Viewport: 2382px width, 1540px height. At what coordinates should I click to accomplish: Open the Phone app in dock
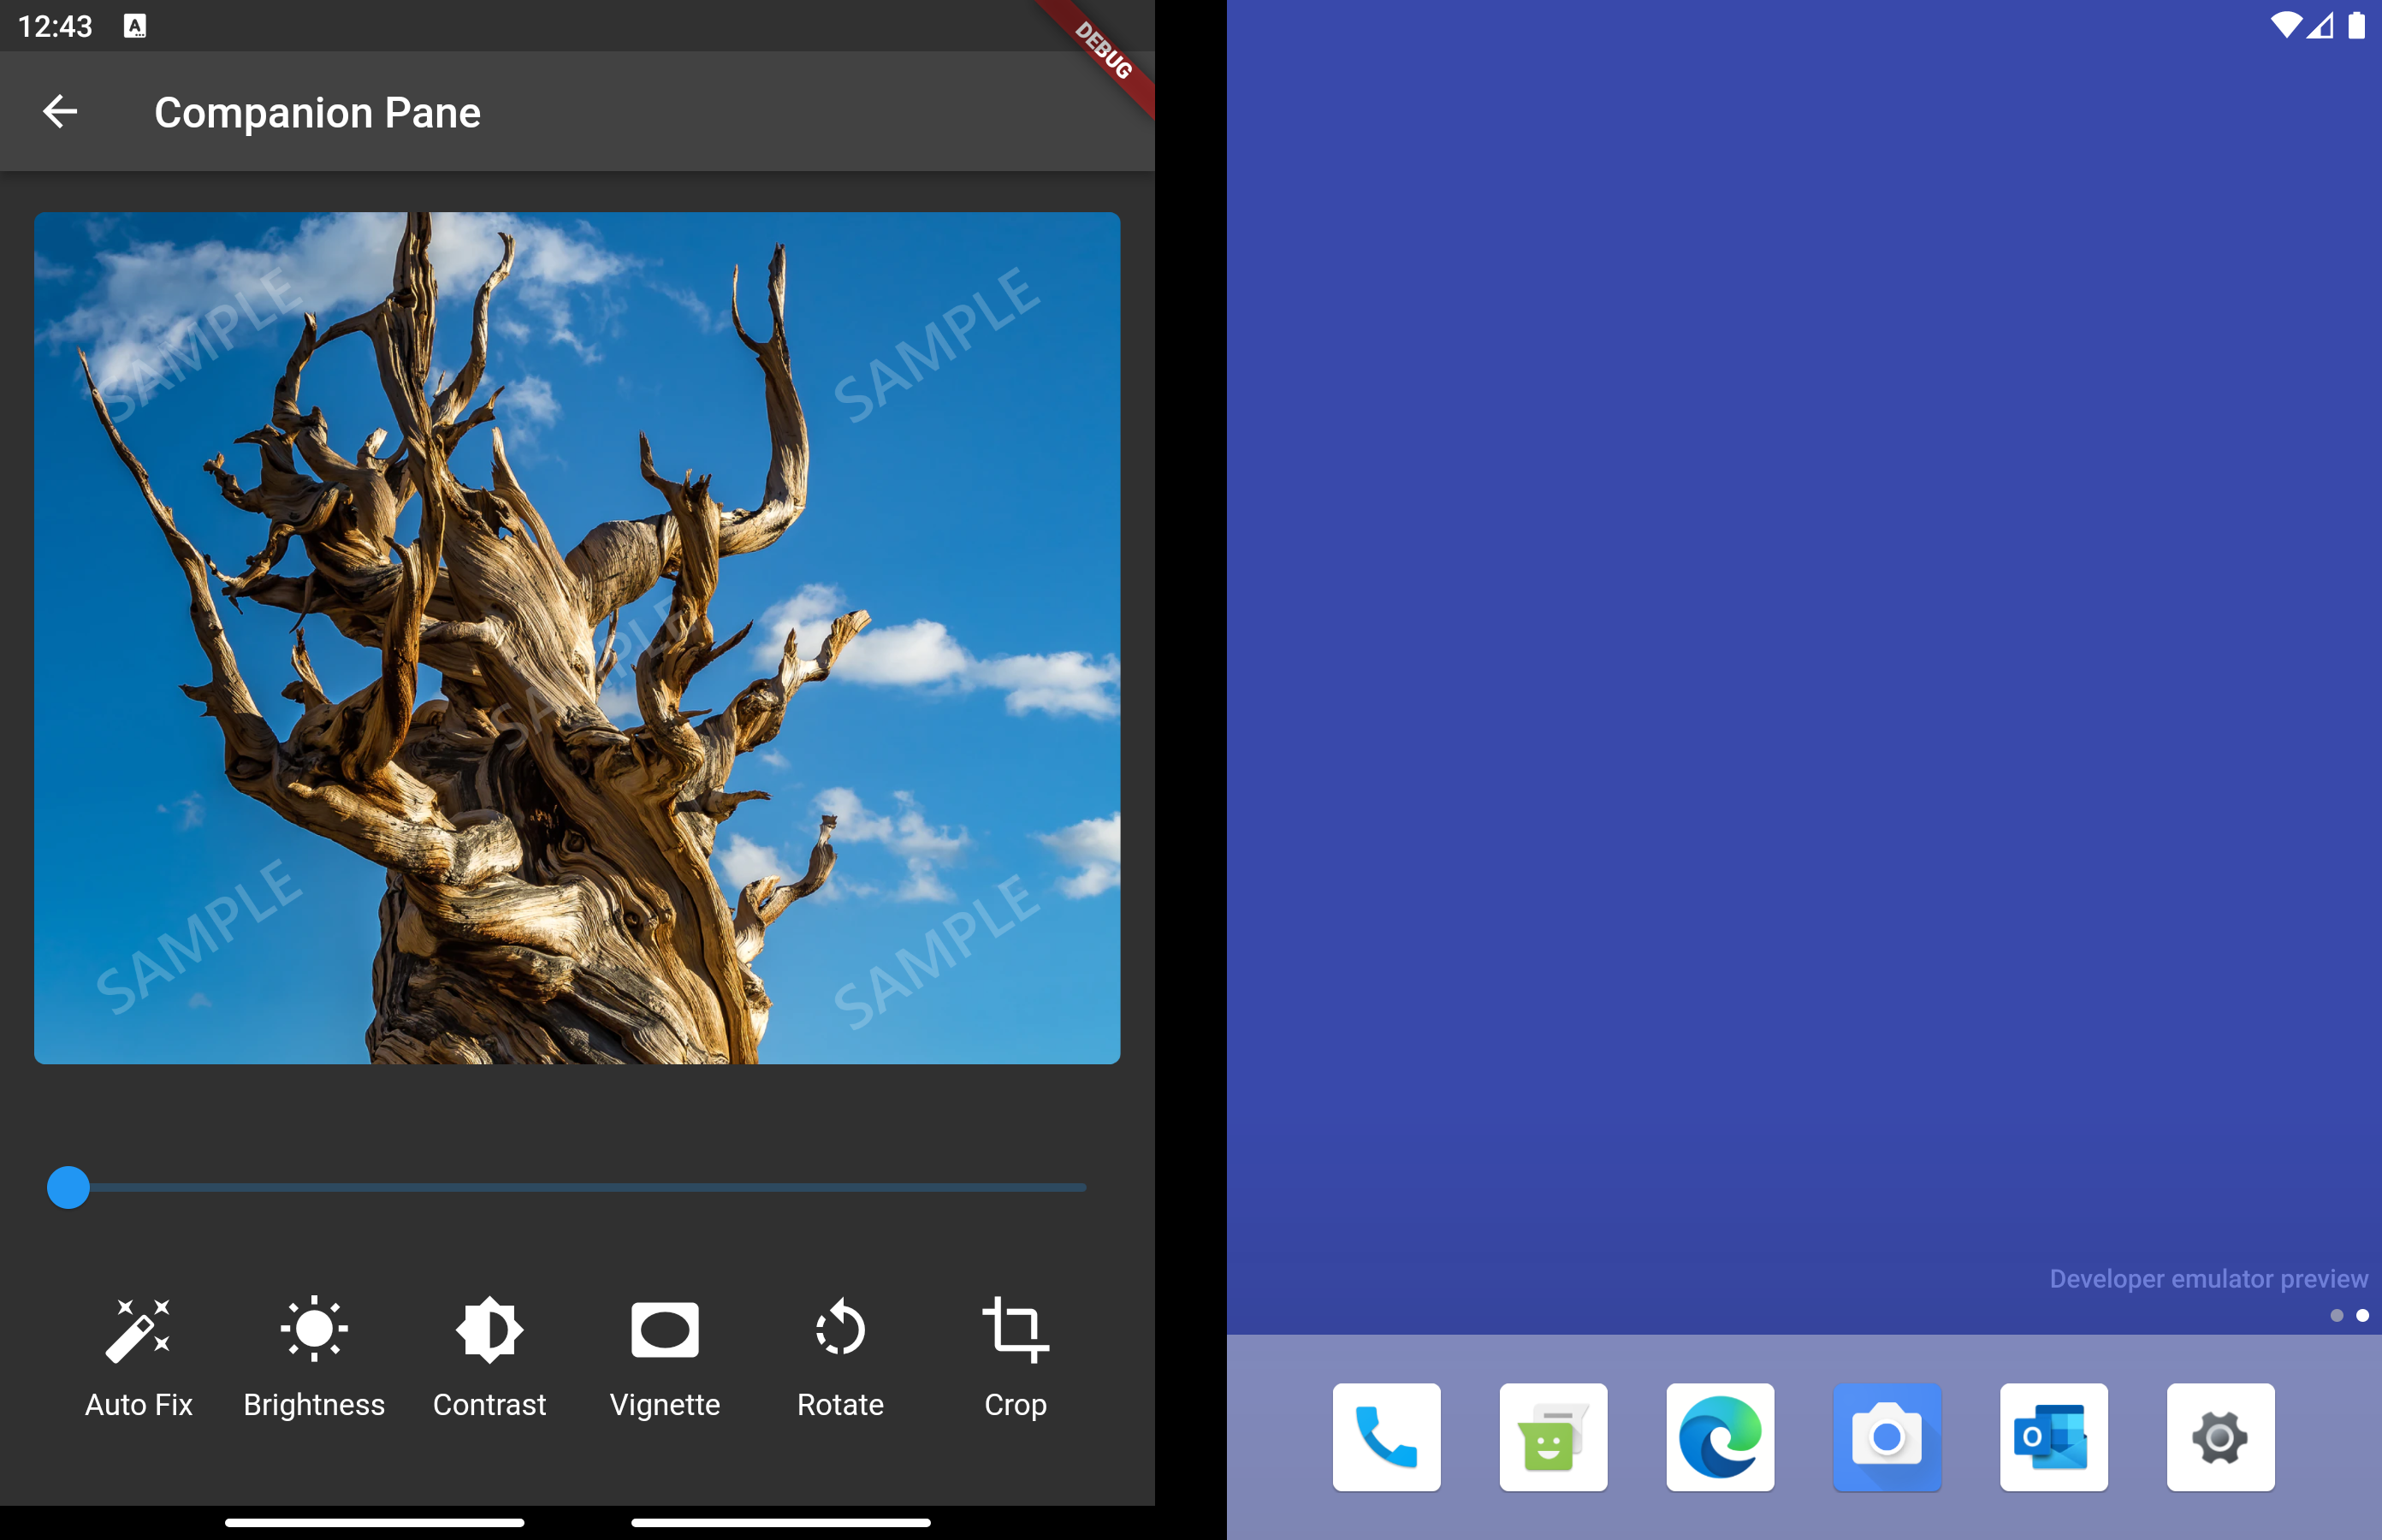click(1386, 1437)
